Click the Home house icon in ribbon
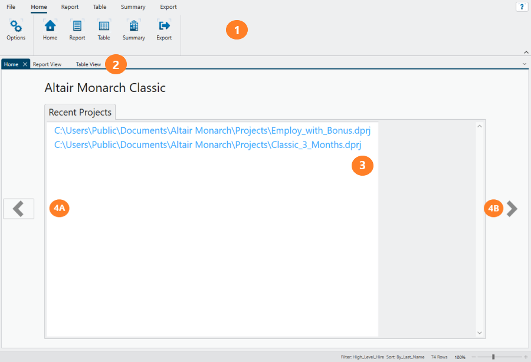Image resolution: width=531 pixels, height=362 pixels. click(50, 26)
